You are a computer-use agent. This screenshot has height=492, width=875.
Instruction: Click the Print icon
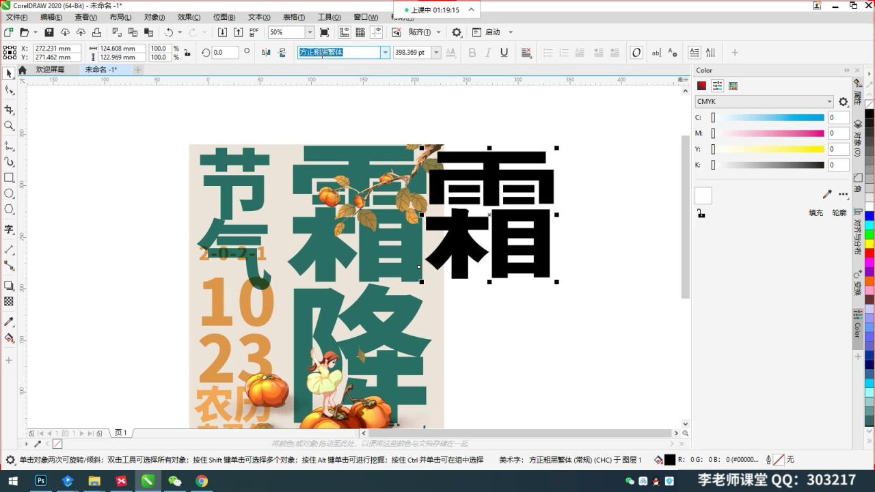point(96,32)
